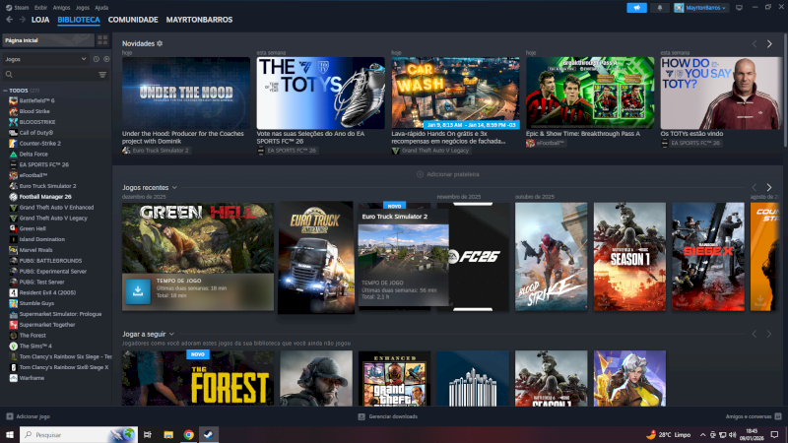This screenshot has width=788, height=443.
Task: Open the Exibir menu
Action: [40, 8]
